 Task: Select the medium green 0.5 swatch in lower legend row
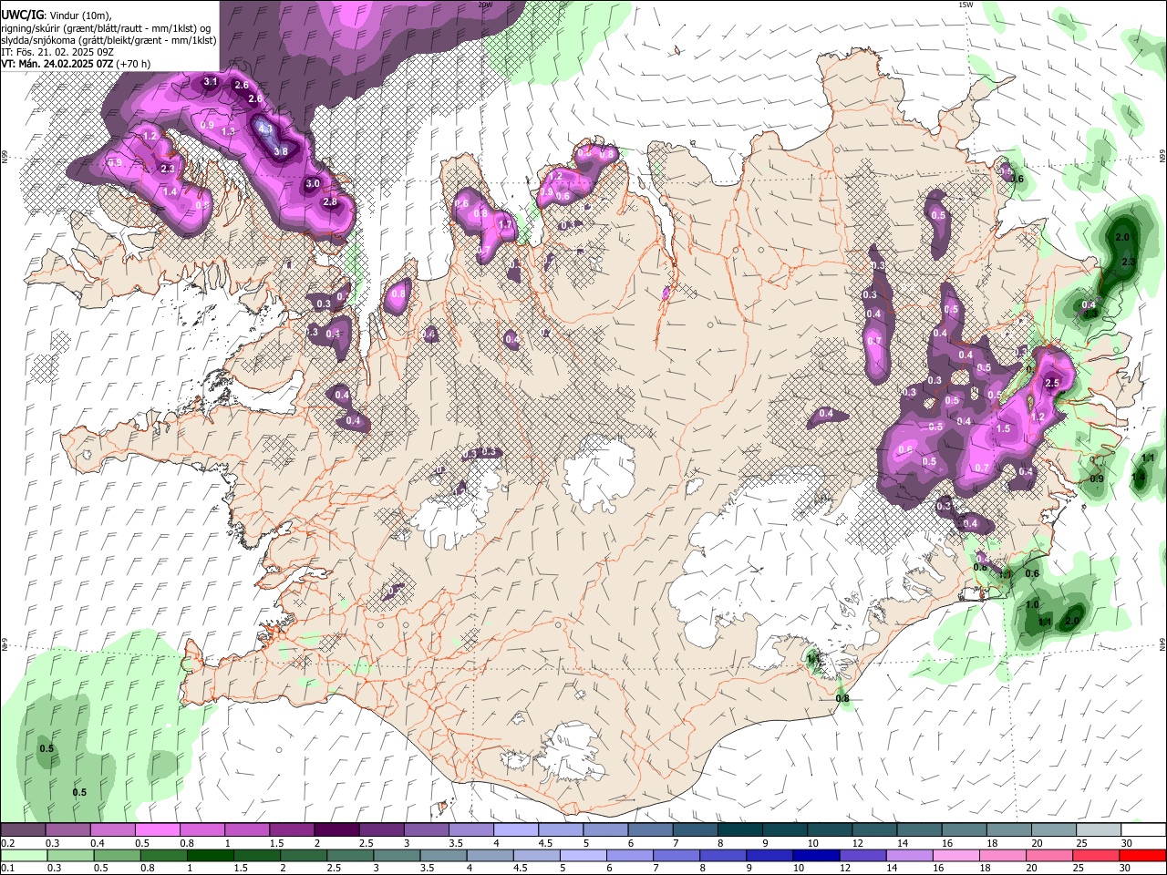118,856
